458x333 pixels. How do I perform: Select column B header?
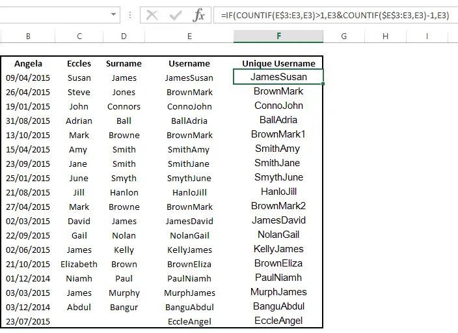pyautogui.click(x=28, y=36)
